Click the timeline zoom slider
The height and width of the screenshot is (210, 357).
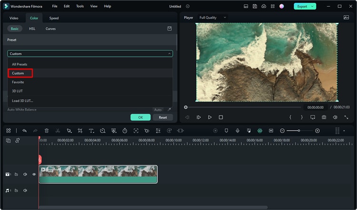[299, 131]
